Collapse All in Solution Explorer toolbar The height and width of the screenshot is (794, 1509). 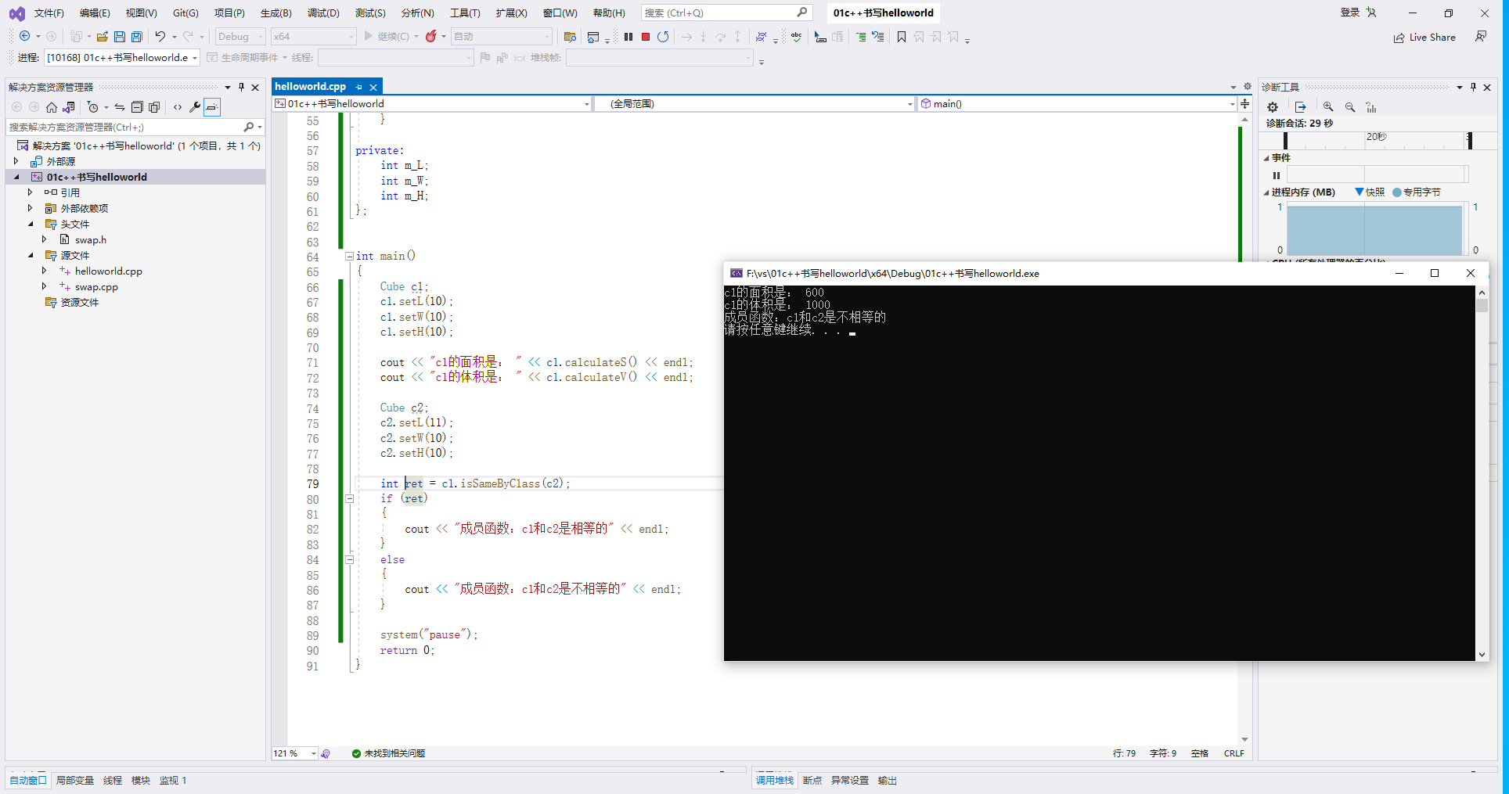click(137, 107)
